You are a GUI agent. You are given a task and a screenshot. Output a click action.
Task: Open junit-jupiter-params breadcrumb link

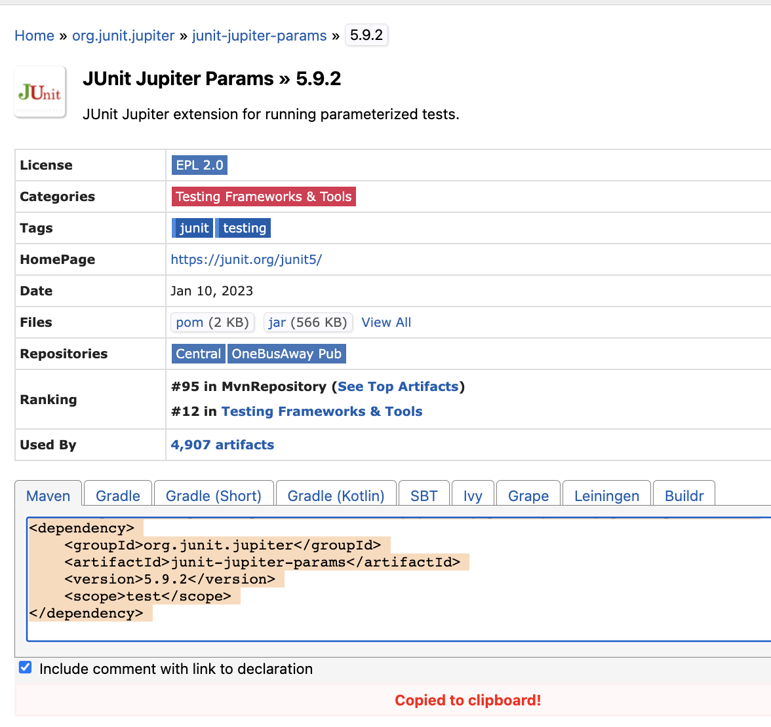[x=259, y=35]
